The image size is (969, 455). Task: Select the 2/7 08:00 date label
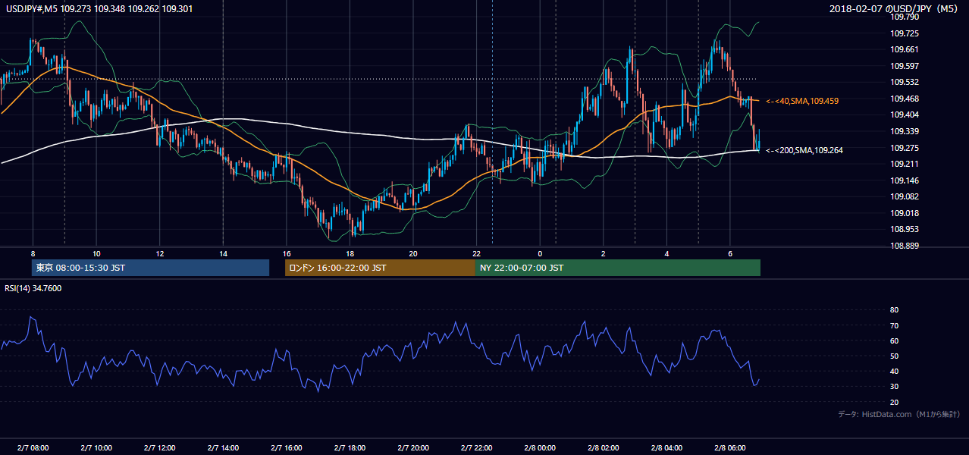pos(33,448)
